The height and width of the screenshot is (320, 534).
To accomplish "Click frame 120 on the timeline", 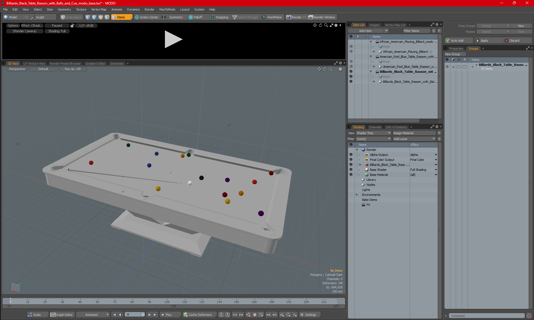I will click(x=184, y=302).
